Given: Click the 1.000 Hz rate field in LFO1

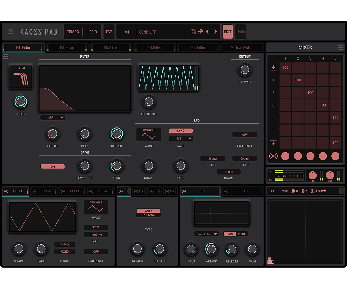Looking at the screenshot, I should click(x=96, y=235).
